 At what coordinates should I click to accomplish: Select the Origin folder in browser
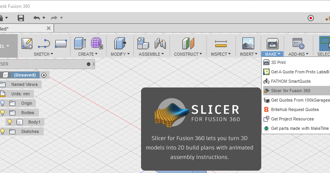pyautogui.click(x=27, y=104)
